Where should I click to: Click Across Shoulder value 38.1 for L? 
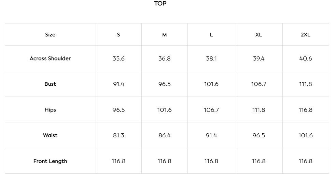coord(211,58)
